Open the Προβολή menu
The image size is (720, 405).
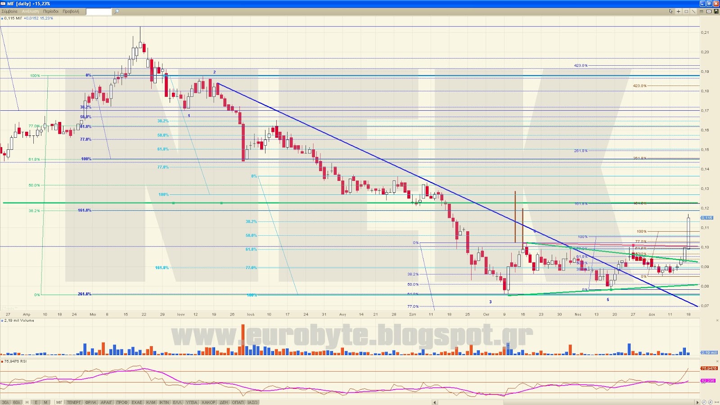coord(71,11)
